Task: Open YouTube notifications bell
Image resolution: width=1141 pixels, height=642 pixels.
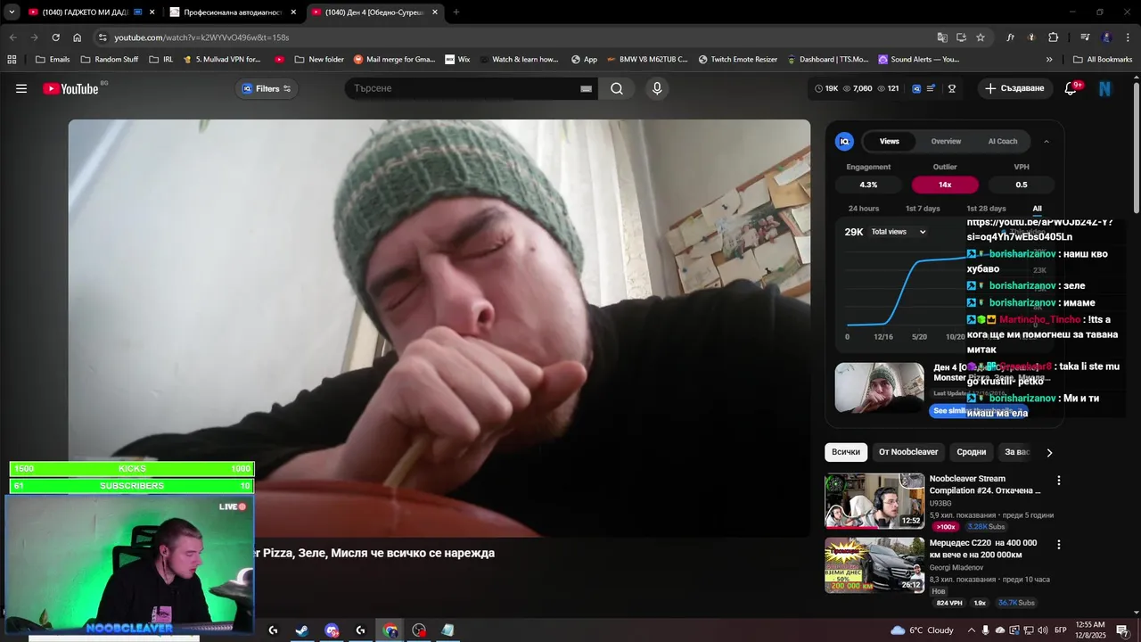Action: tap(1071, 88)
